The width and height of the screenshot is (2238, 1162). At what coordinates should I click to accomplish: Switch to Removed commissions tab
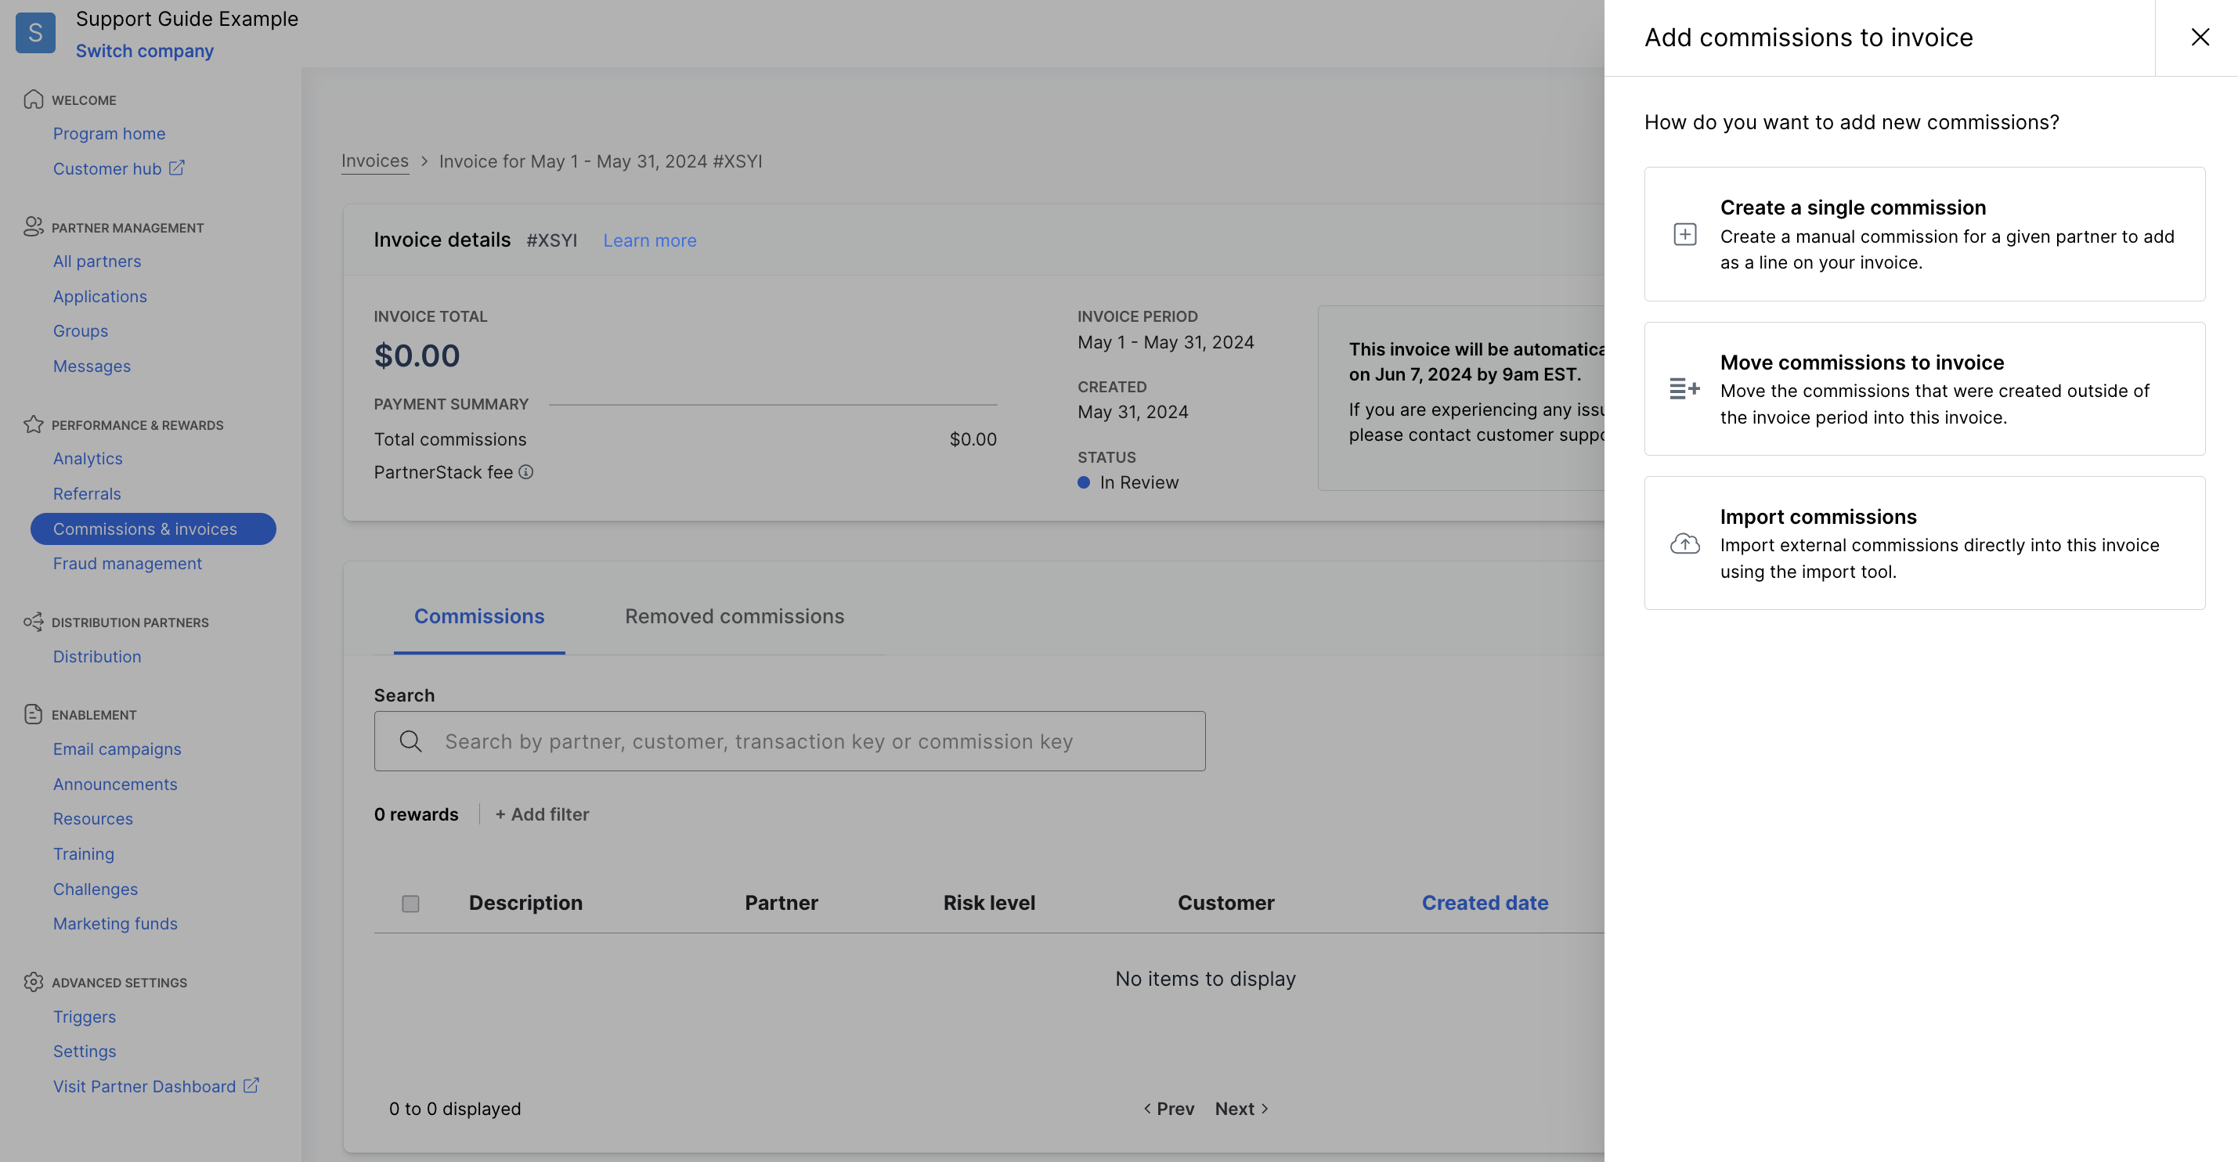coord(735,616)
